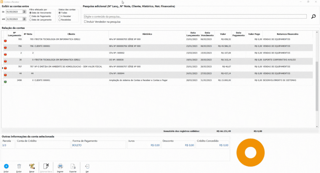Select the Data de Pagamento filter radio

[x=30, y=16]
